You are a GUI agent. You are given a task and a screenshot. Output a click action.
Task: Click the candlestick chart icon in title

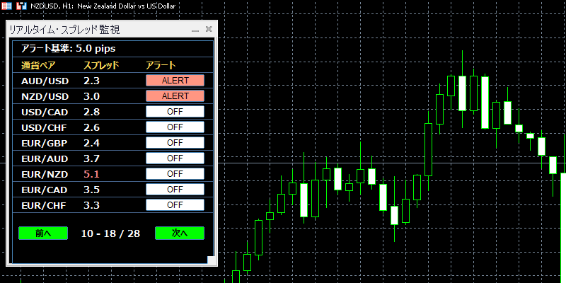[x=22, y=6]
